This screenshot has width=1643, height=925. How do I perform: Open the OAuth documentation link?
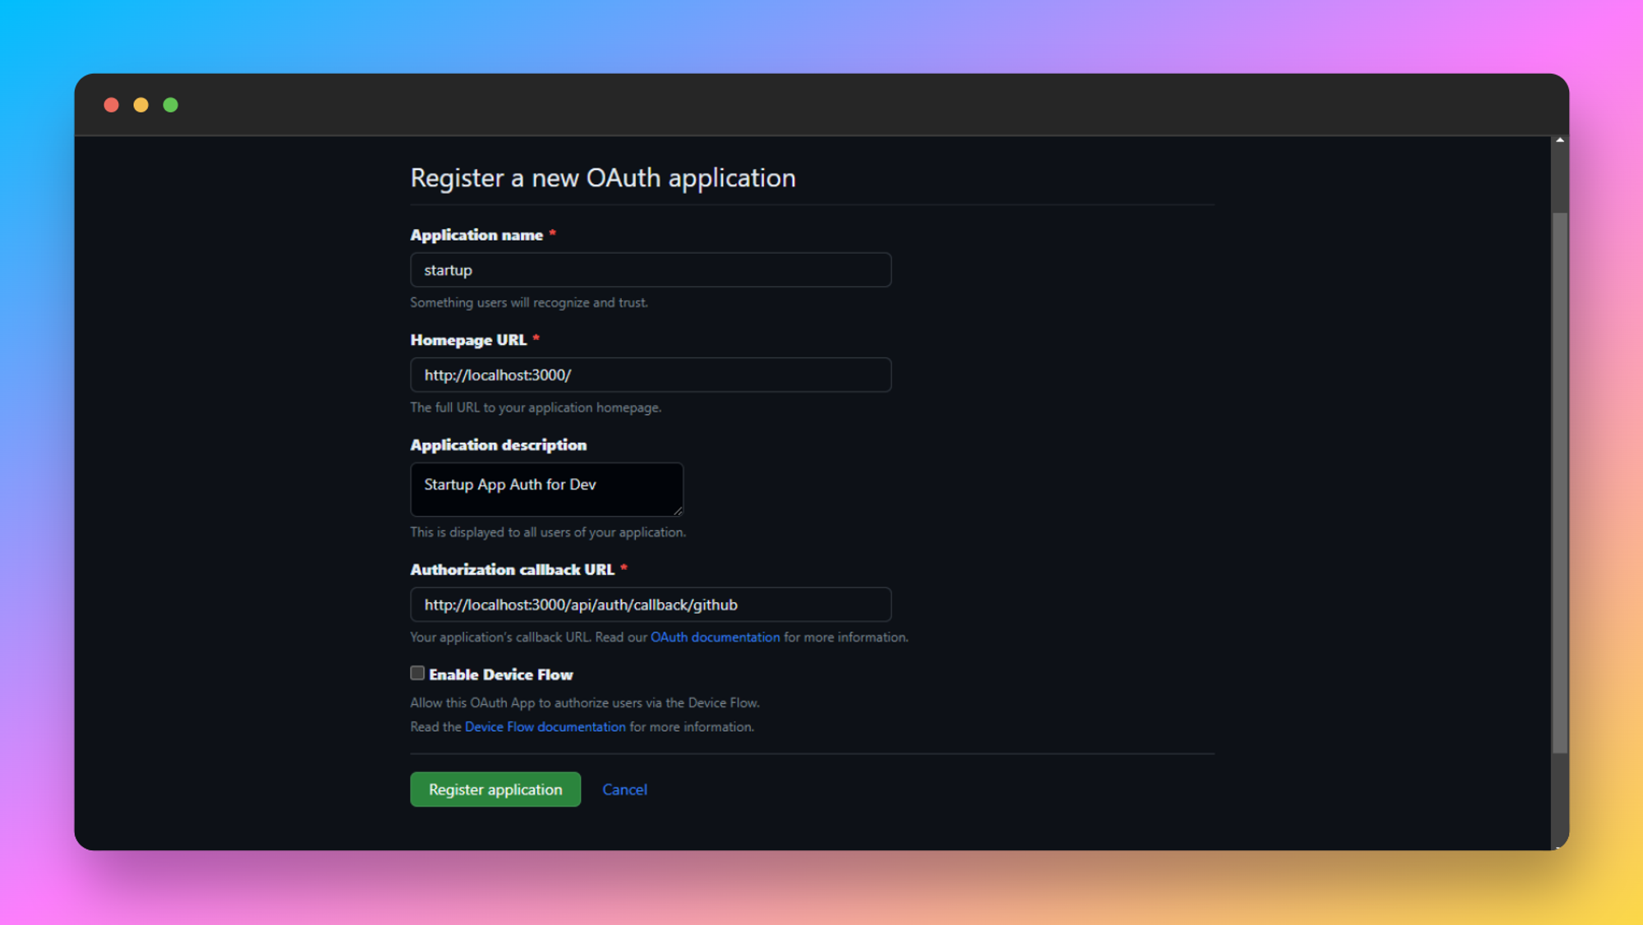pyautogui.click(x=715, y=637)
